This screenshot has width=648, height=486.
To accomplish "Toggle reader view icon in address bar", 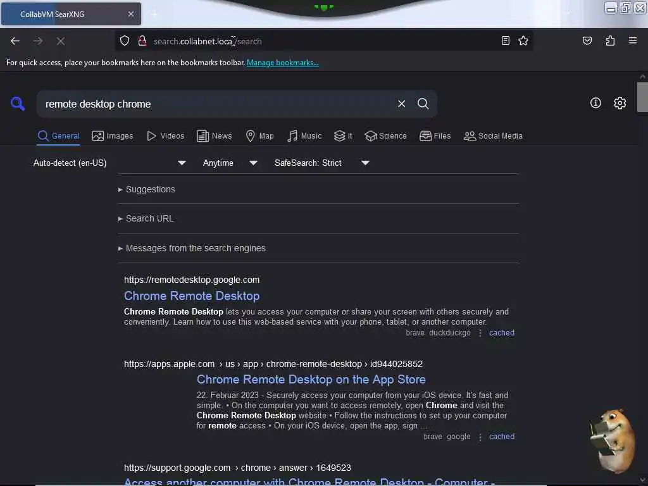I will 505,40.
